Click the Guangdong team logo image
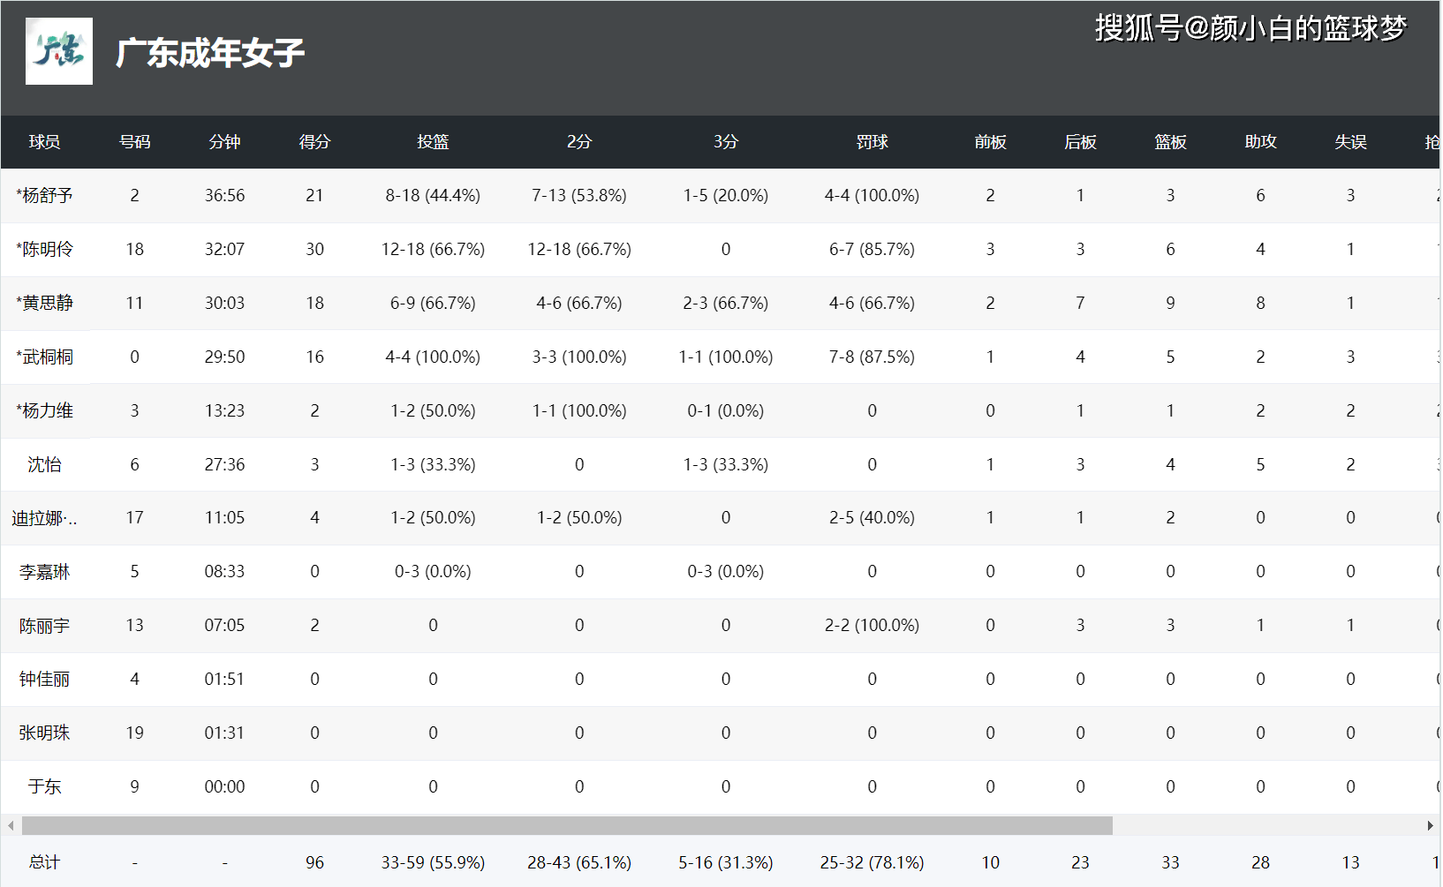 click(59, 51)
